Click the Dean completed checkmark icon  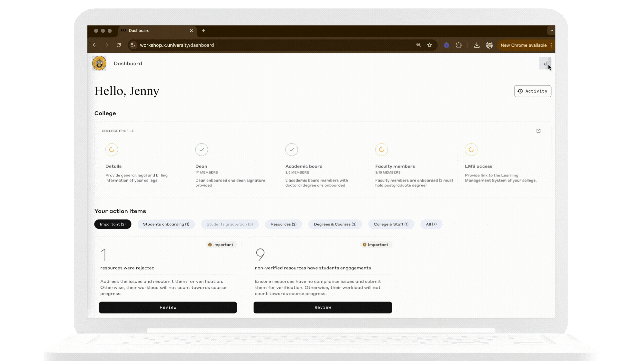[201, 149]
